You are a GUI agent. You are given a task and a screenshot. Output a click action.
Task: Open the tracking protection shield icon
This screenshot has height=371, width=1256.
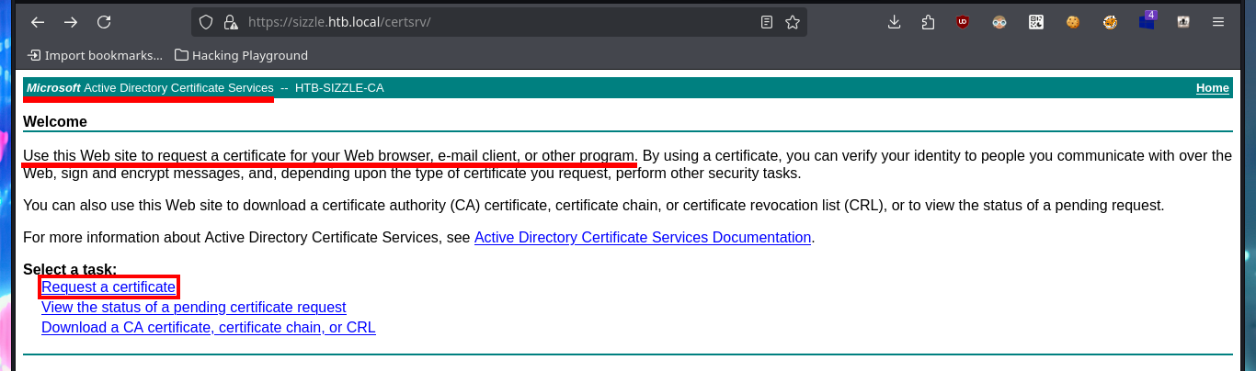point(206,22)
